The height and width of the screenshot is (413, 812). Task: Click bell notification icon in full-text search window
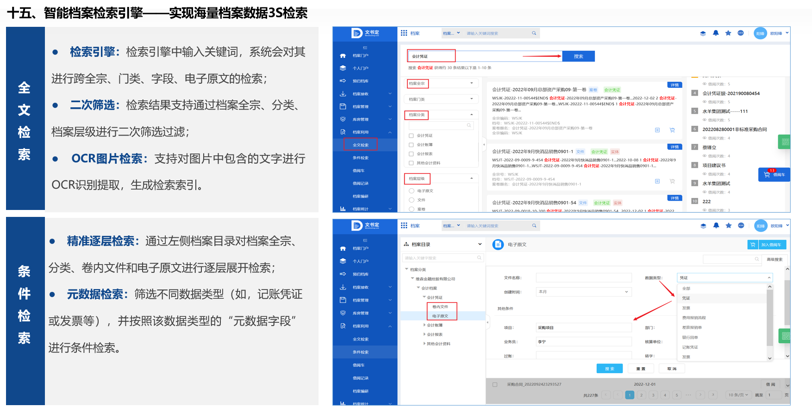(x=716, y=33)
